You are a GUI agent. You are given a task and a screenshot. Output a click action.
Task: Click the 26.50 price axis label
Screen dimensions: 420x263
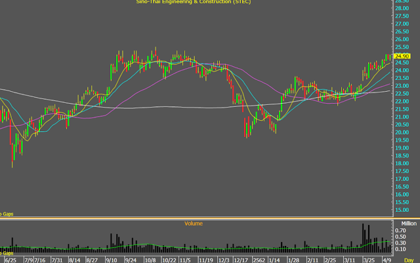click(x=402, y=31)
